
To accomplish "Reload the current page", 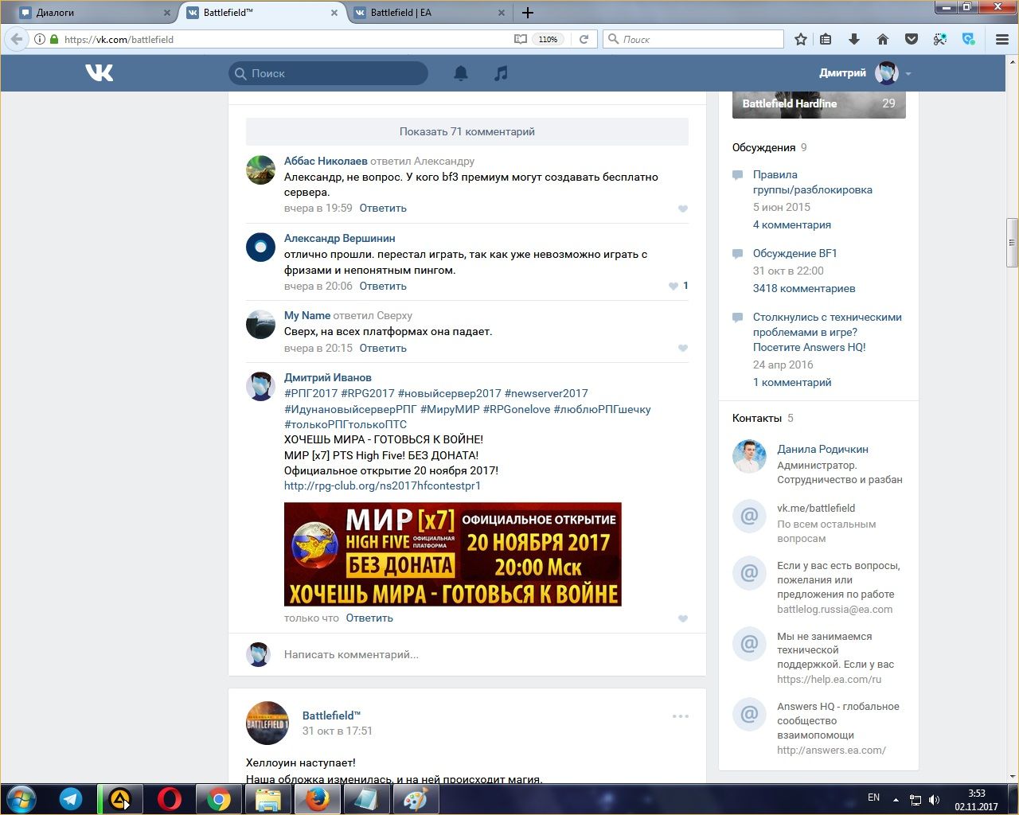I will point(584,39).
